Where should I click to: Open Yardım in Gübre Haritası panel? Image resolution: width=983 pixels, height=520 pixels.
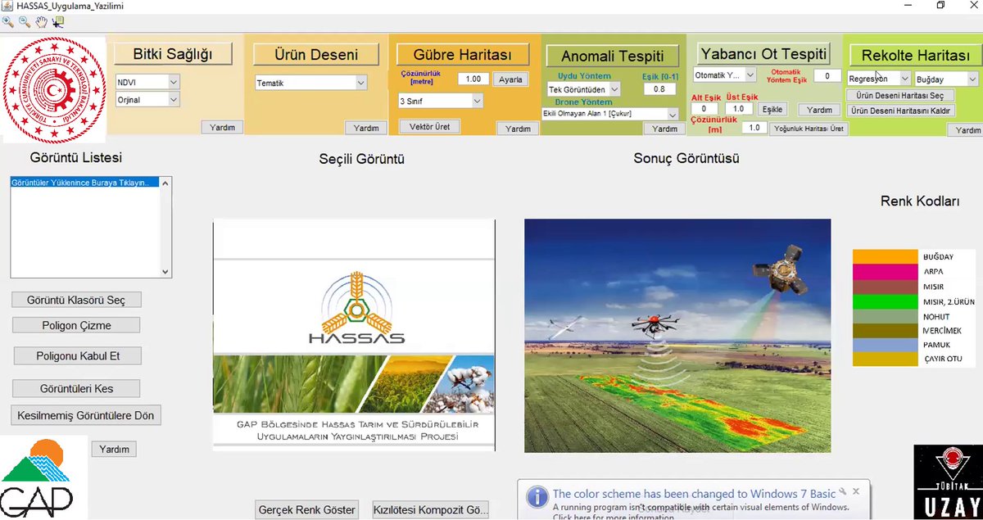[x=518, y=129]
